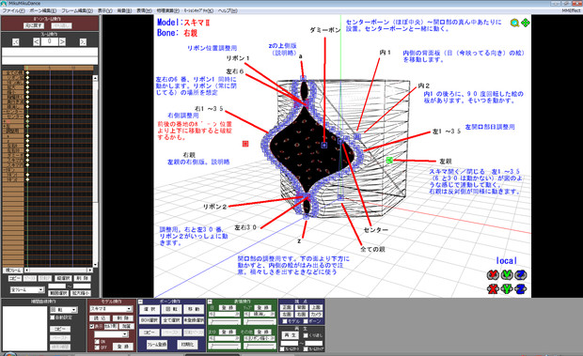Adjust the eye expression slider

(225, 322)
